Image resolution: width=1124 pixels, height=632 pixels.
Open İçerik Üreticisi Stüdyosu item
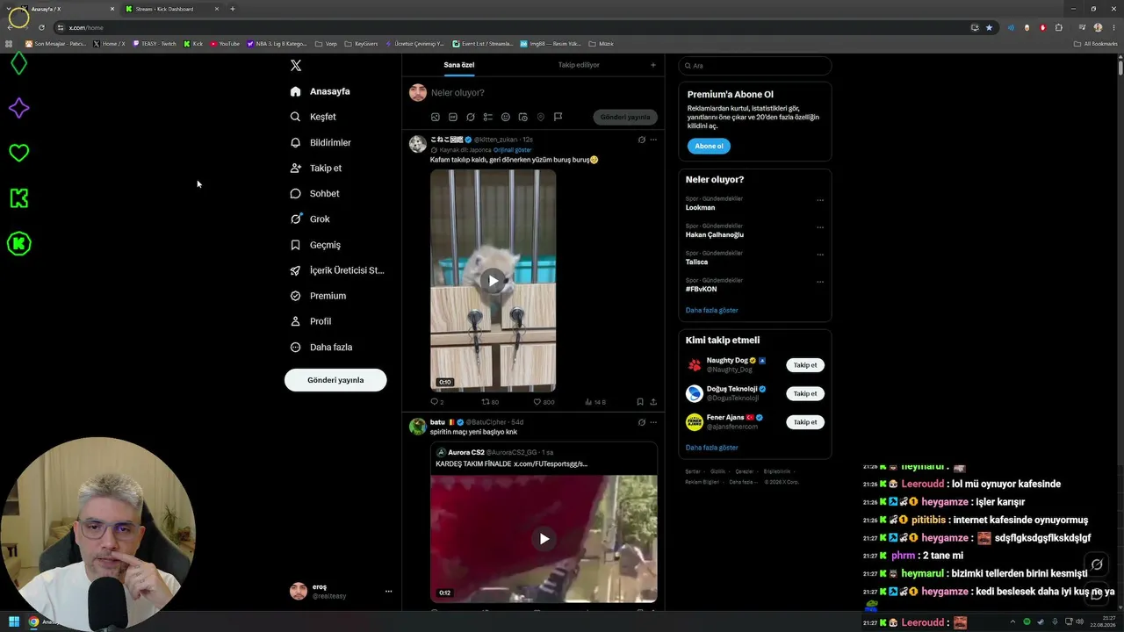[x=337, y=270]
